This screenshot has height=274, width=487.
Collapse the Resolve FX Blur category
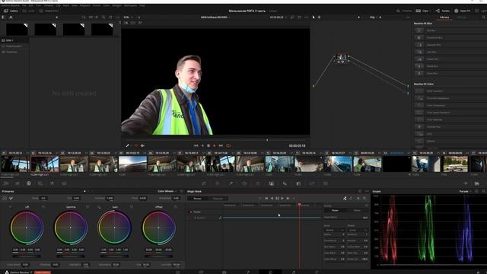pos(423,24)
